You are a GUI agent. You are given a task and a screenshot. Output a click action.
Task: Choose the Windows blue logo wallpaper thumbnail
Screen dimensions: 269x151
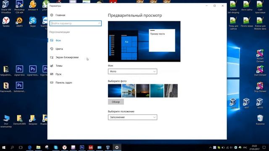point(115,91)
